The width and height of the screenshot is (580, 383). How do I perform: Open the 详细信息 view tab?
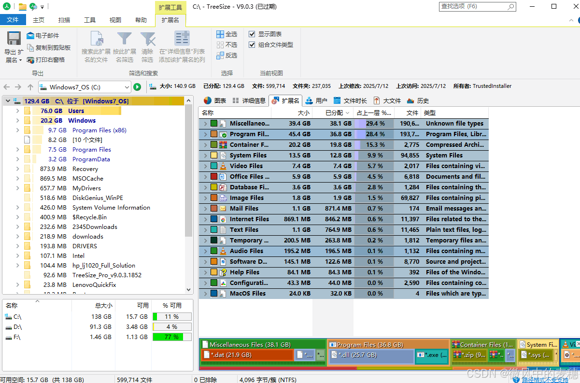coord(249,100)
